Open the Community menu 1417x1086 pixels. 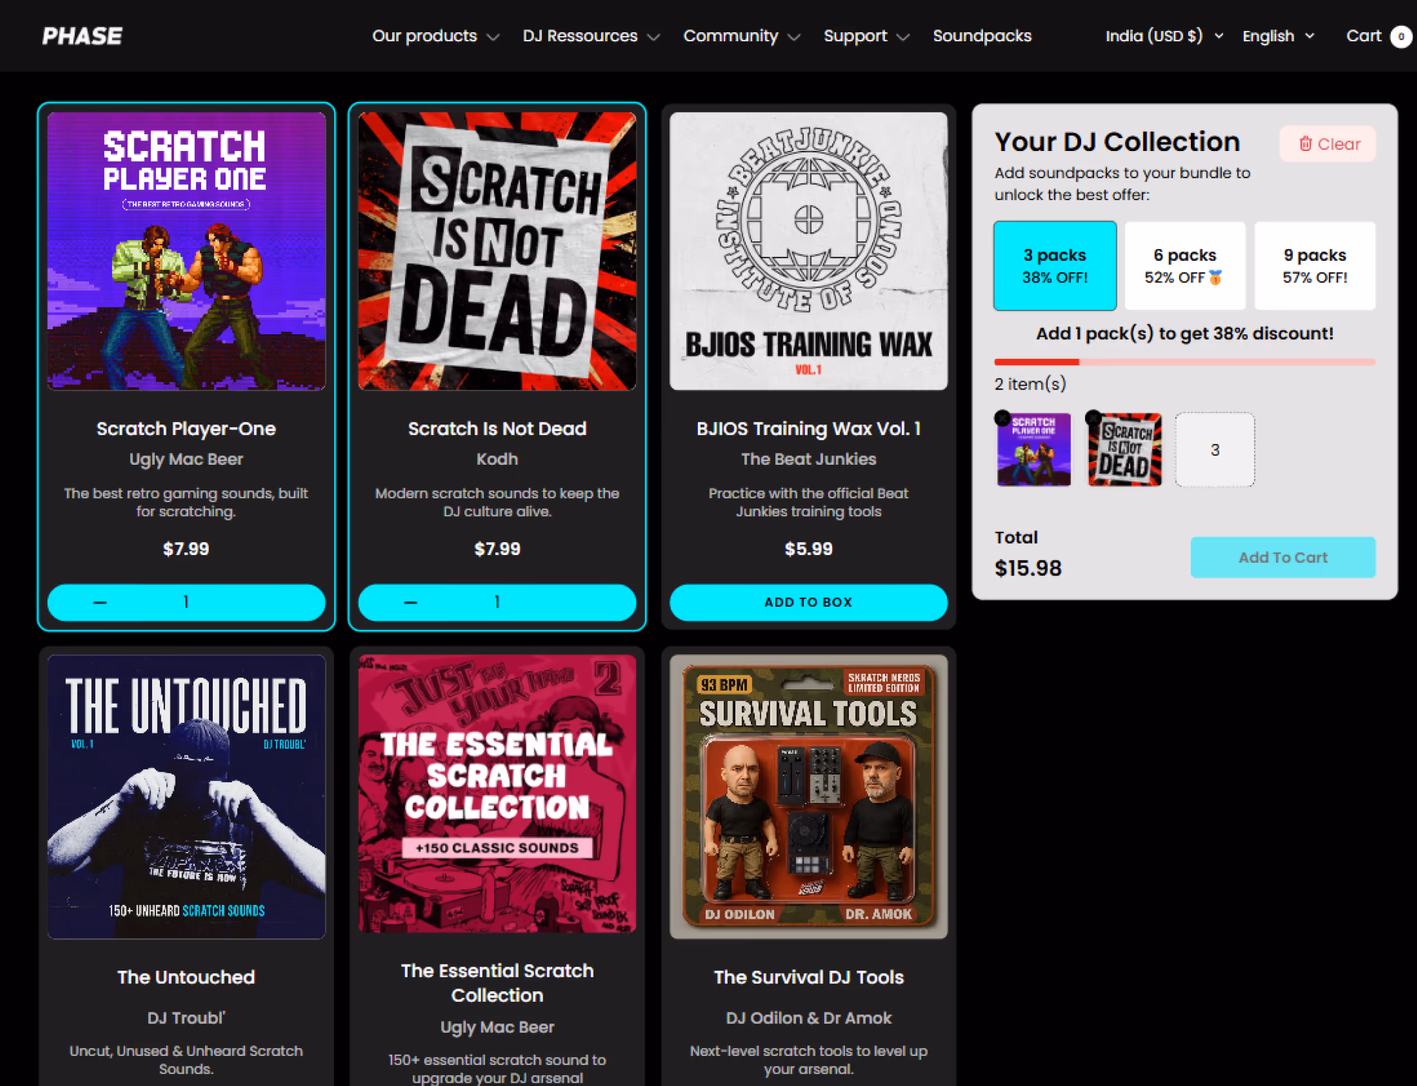coord(741,36)
